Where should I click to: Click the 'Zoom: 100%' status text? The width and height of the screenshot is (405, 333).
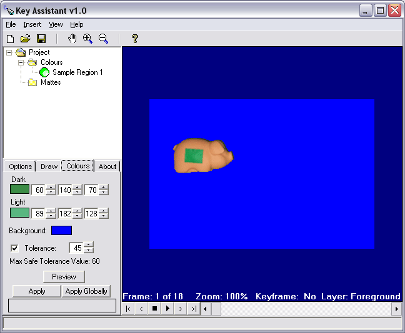(x=222, y=296)
